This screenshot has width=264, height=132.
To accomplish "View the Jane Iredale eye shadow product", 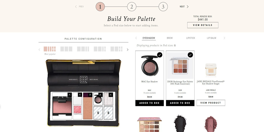I will click(x=211, y=103).
